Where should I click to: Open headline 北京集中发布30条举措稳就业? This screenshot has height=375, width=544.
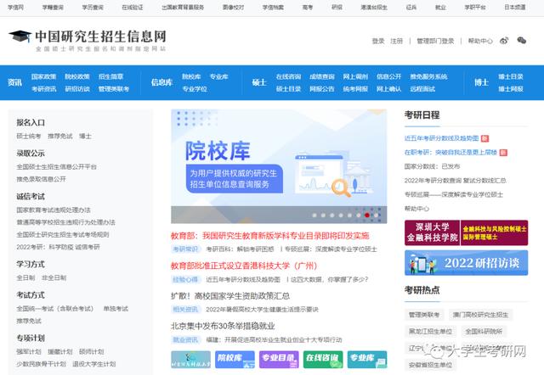pyautogui.click(x=223, y=326)
